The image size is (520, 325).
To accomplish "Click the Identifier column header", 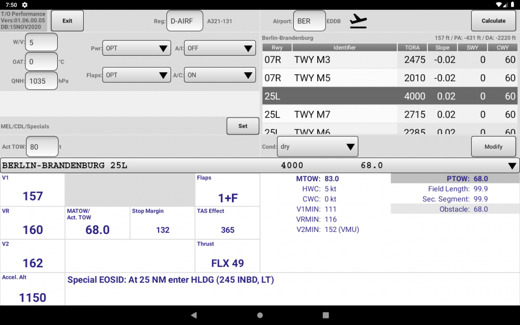I will point(345,47).
